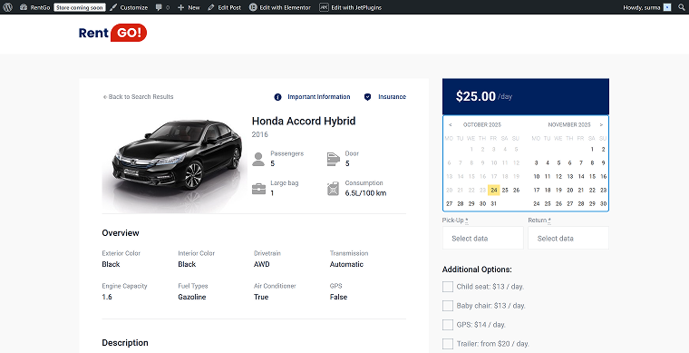
Task: Click the Large bag briefcase icon
Action: click(258, 189)
